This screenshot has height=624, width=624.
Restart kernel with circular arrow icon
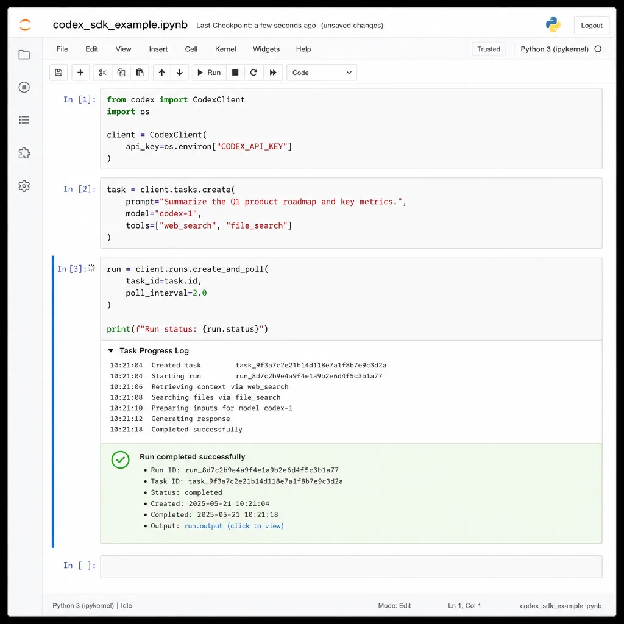coord(253,73)
